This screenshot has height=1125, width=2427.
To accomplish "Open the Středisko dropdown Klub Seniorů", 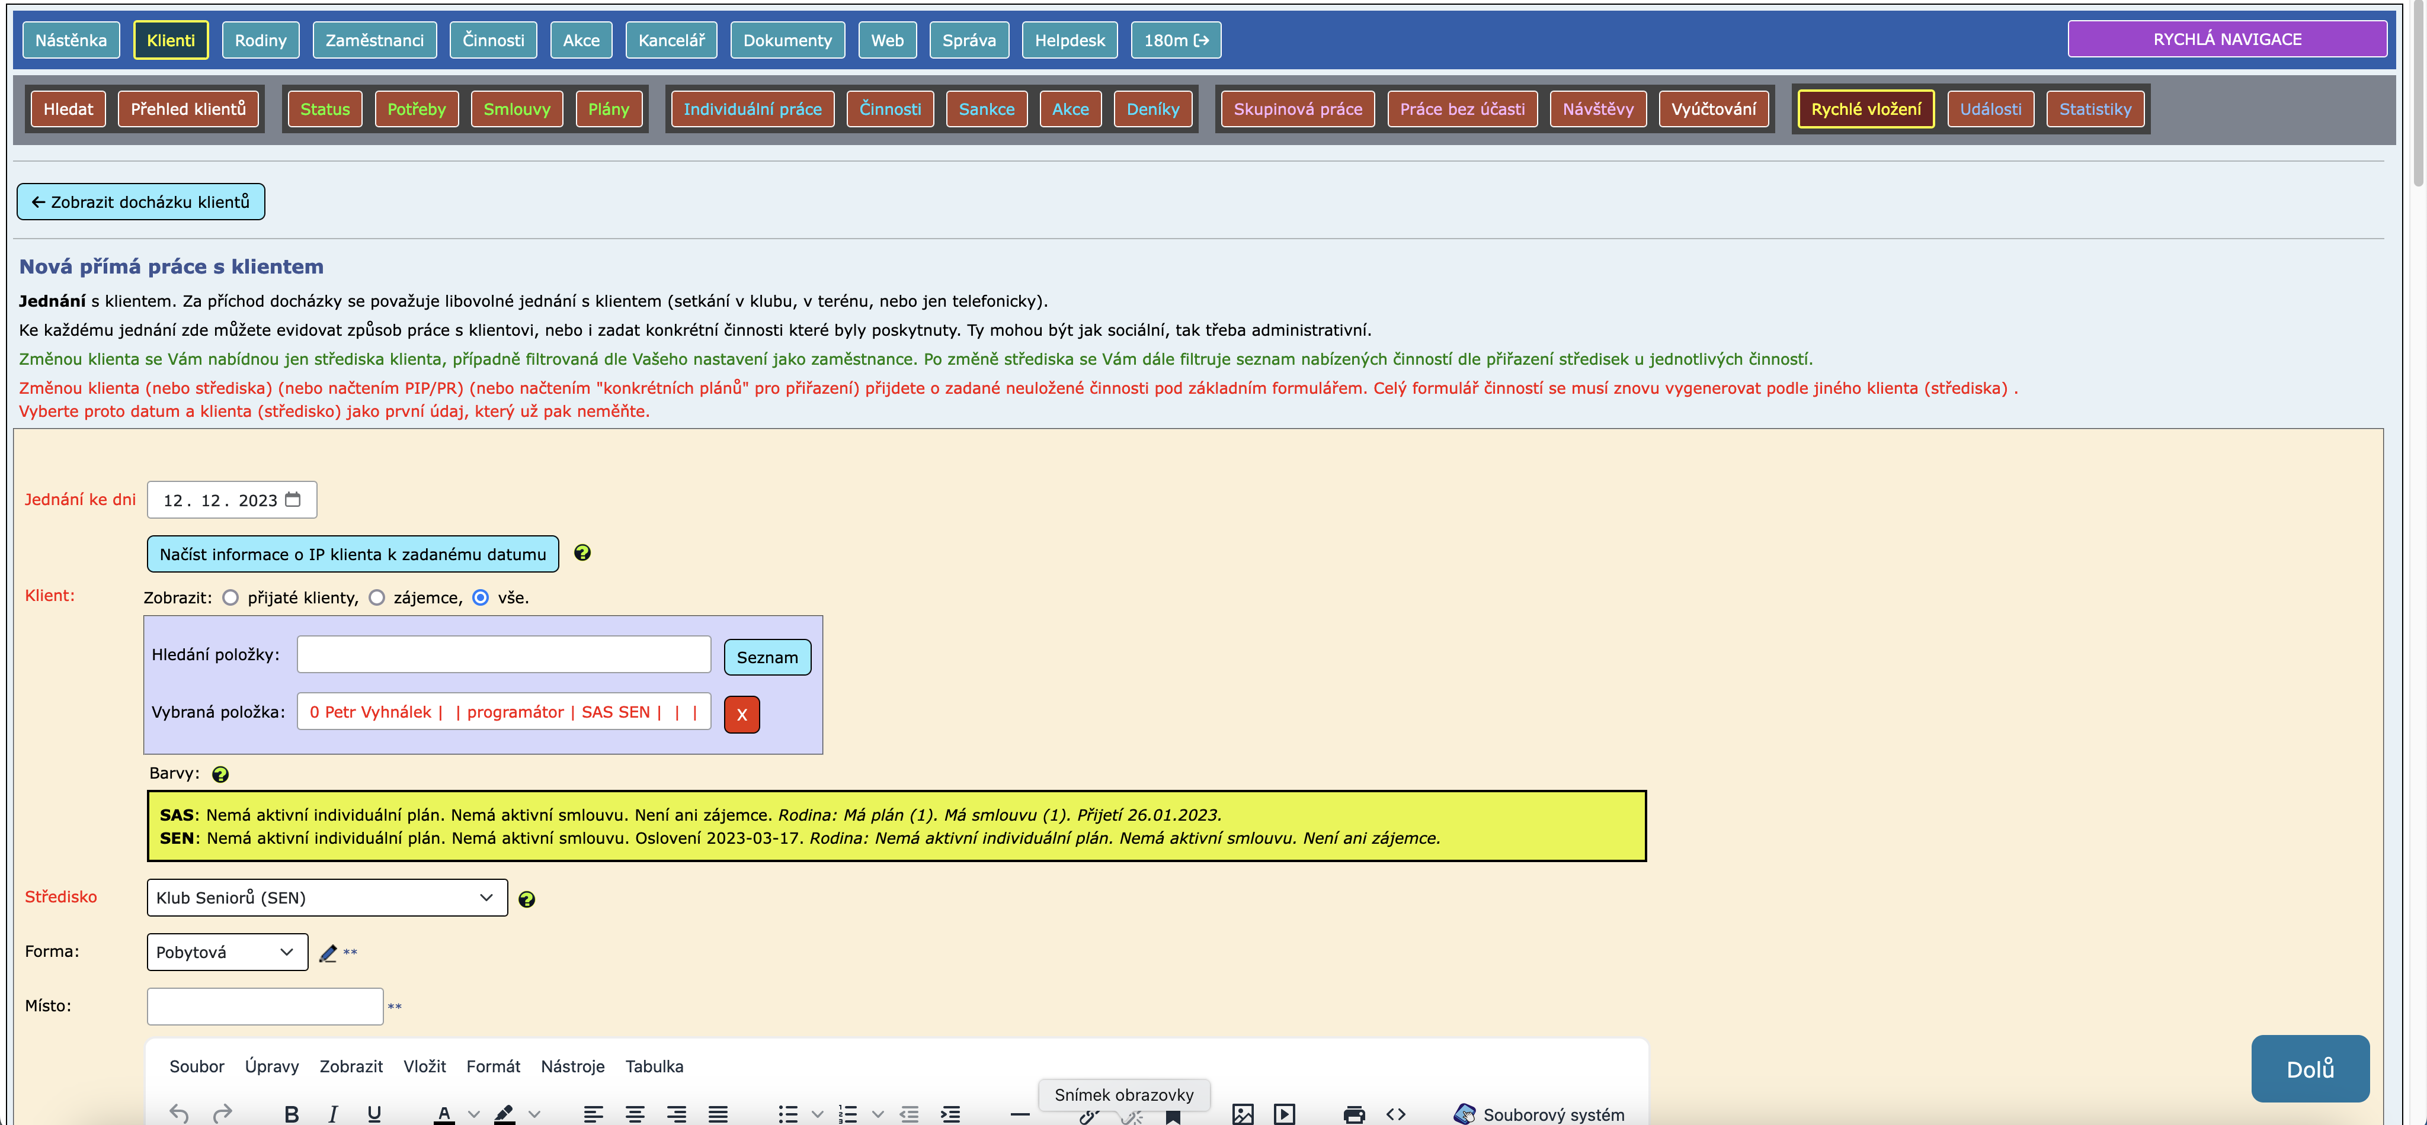I will click(326, 897).
